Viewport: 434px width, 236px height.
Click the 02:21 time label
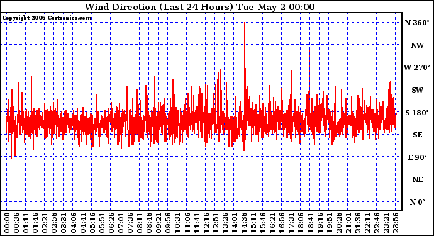pos(45,223)
